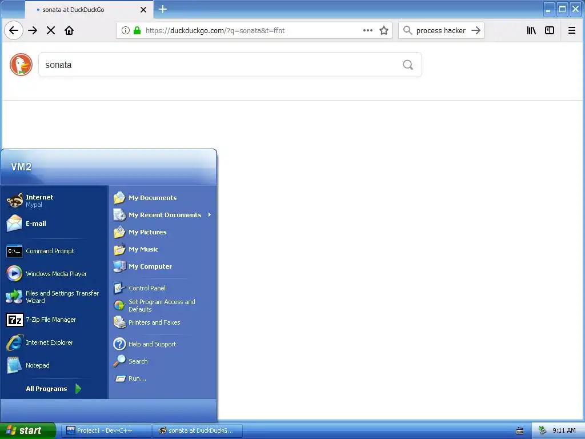This screenshot has width=585, height=439.
Task: Open E-mail from Start menu
Action: click(x=54, y=224)
